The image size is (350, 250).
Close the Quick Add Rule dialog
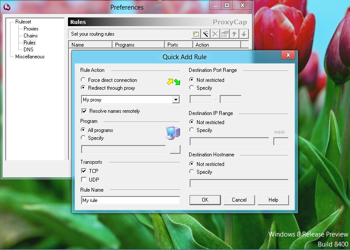(x=288, y=55)
